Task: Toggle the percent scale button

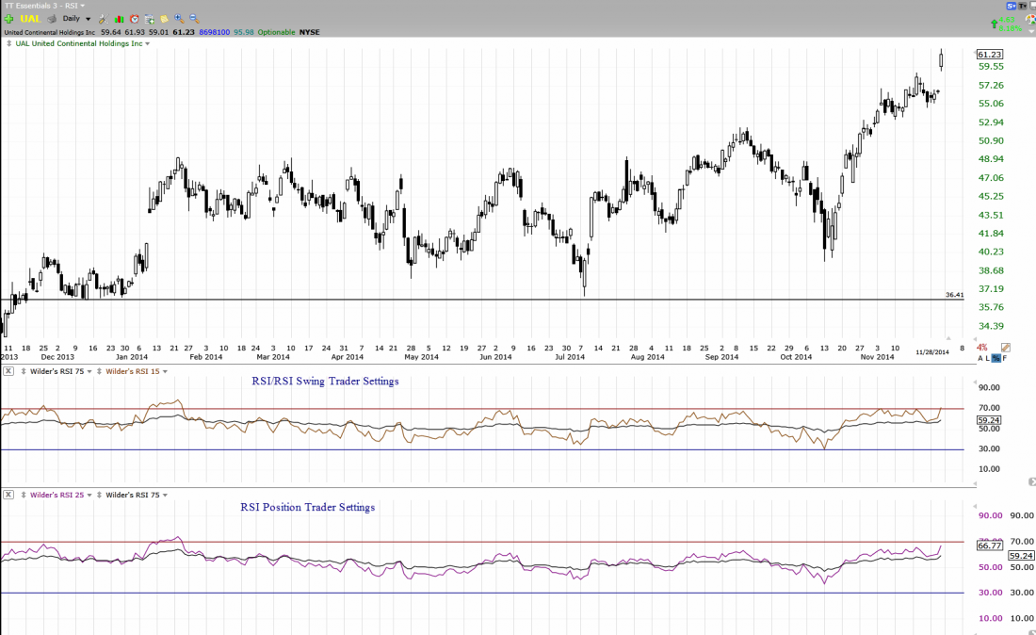Action: [996, 358]
